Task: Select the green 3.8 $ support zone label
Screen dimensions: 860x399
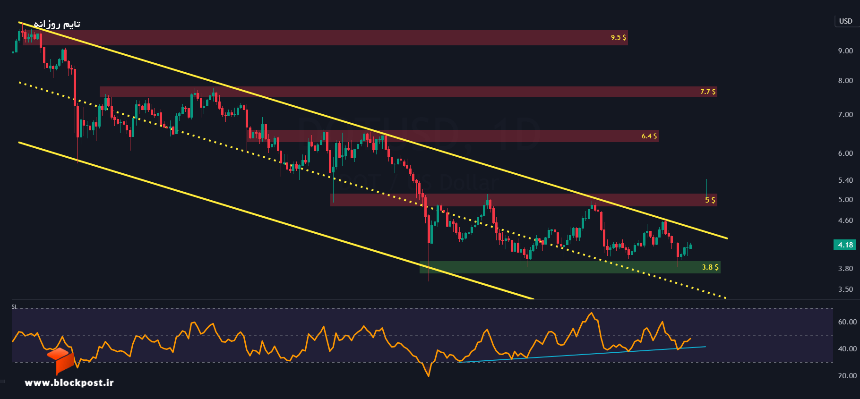Action: [710, 267]
